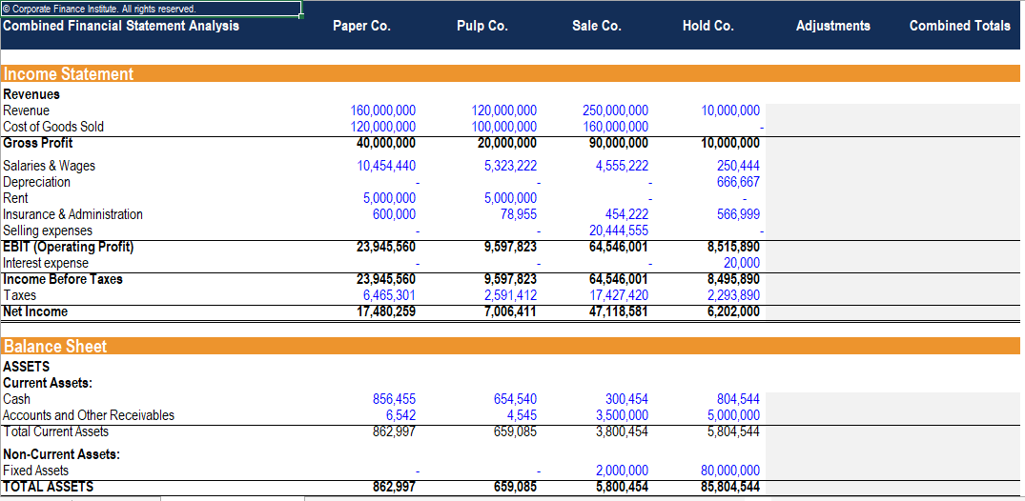Viewport: 1025px width, 501px height.
Task: Select Paper Co. EBIT 23,945,560
Action: click(386, 247)
